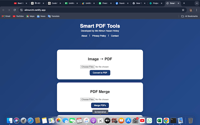The width and height of the screenshot is (200, 125).
Task: Open Maps app in the dock
Action: click(x=51, y=121)
